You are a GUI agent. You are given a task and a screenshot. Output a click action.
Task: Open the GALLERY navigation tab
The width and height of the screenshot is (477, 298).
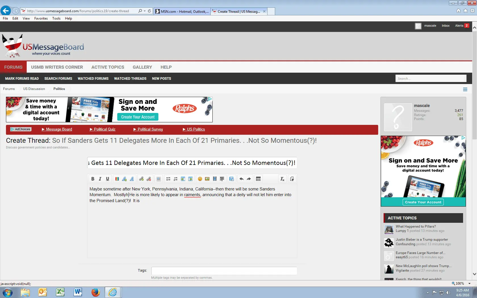(142, 67)
